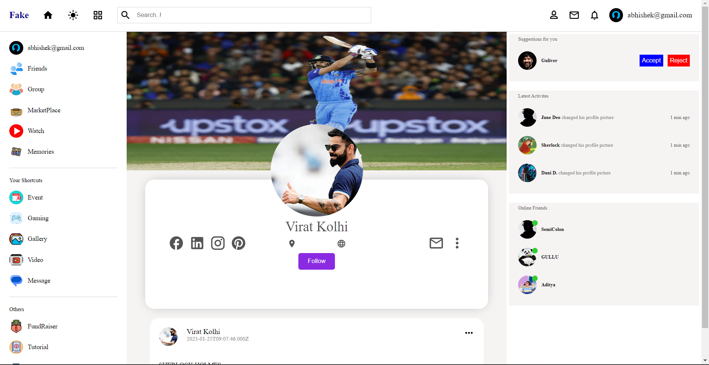Accept Guliver's friend suggestion
The width and height of the screenshot is (709, 365).
(x=651, y=61)
